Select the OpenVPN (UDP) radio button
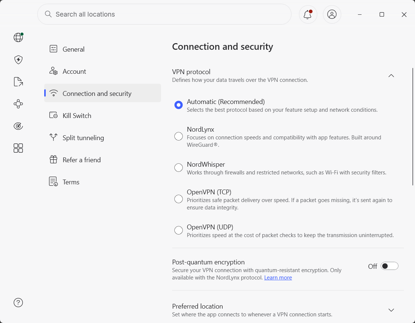The width and height of the screenshot is (415, 323). click(179, 230)
